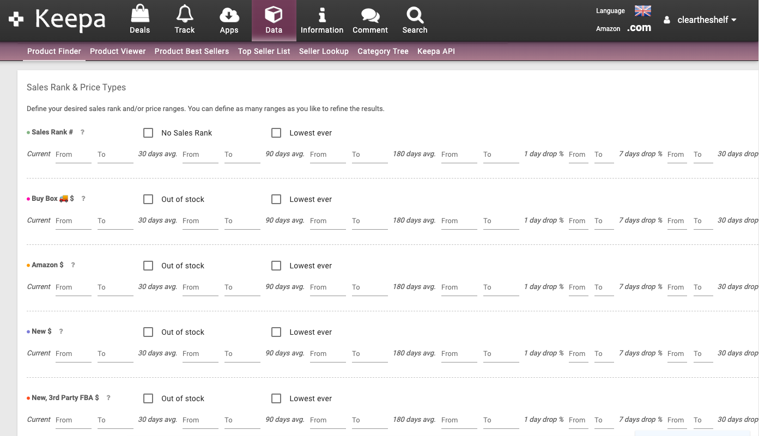Switch to the Product Viewer tab
Screen dimensions: 759x436
point(118,51)
